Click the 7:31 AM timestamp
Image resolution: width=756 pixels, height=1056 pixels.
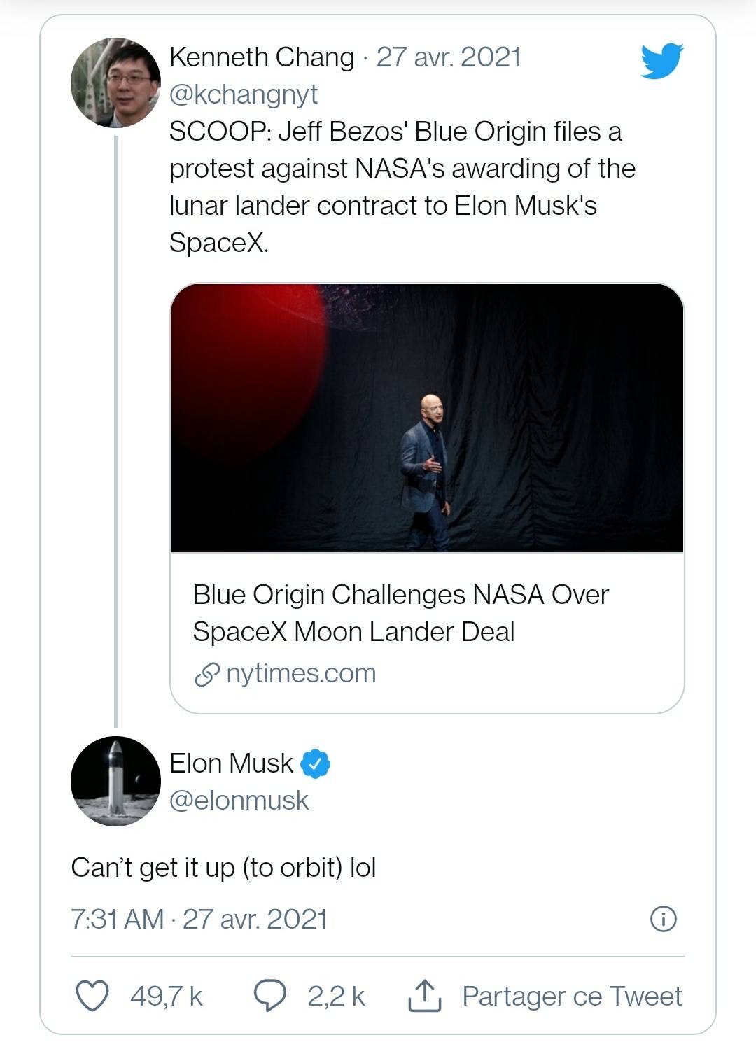pos(117,920)
